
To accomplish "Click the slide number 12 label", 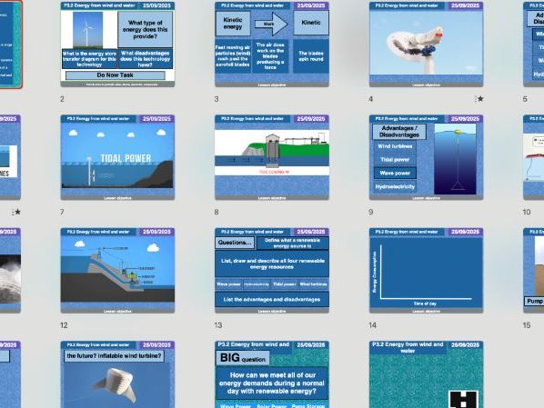I will [x=64, y=325].
